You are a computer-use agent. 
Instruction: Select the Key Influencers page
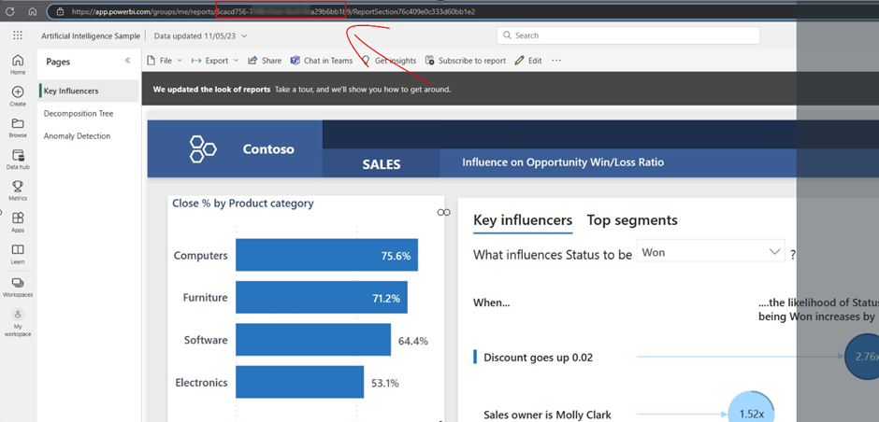point(89,91)
